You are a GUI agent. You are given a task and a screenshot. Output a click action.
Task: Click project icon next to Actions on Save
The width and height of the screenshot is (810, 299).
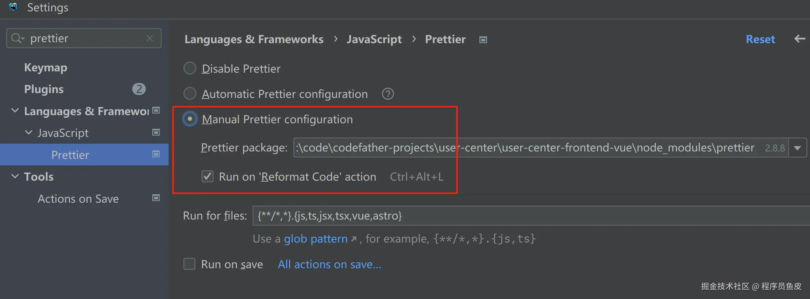(x=156, y=198)
